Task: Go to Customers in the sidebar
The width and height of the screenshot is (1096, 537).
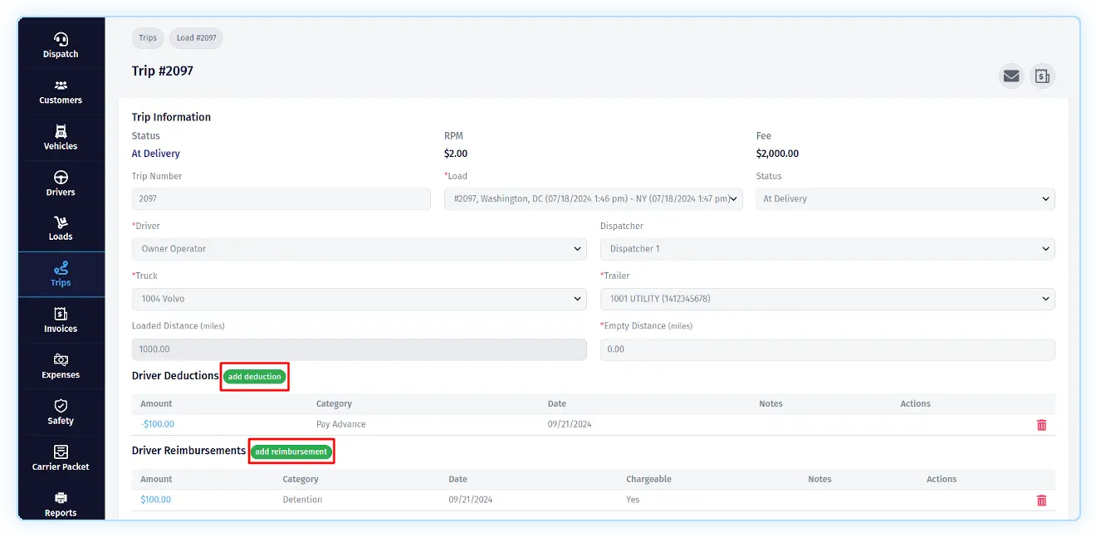Action: click(61, 92)
